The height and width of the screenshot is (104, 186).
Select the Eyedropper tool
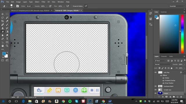pyautogui.click(x=7, y=21)
